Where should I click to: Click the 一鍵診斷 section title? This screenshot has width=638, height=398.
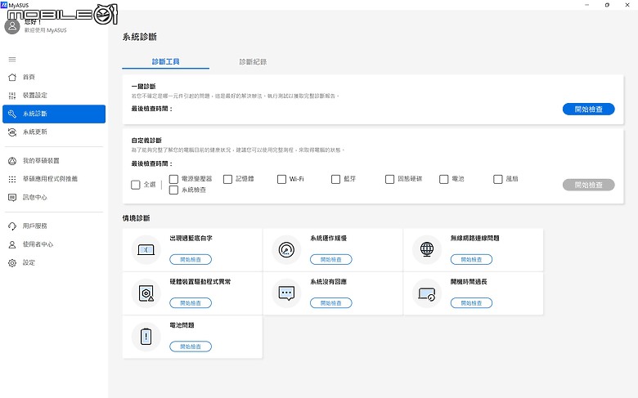[x=143, y=87]
